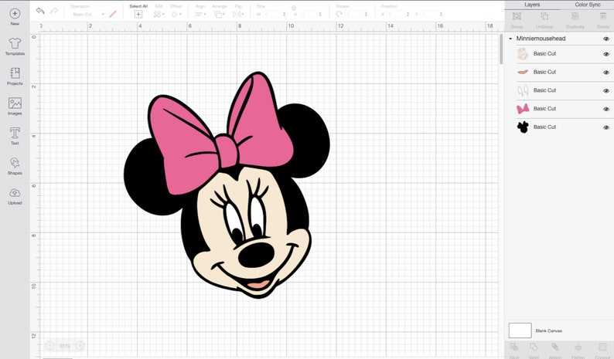Select the face layer thumbnail
The width and height of the screenshot is (614, 359).
pos(523,54)
